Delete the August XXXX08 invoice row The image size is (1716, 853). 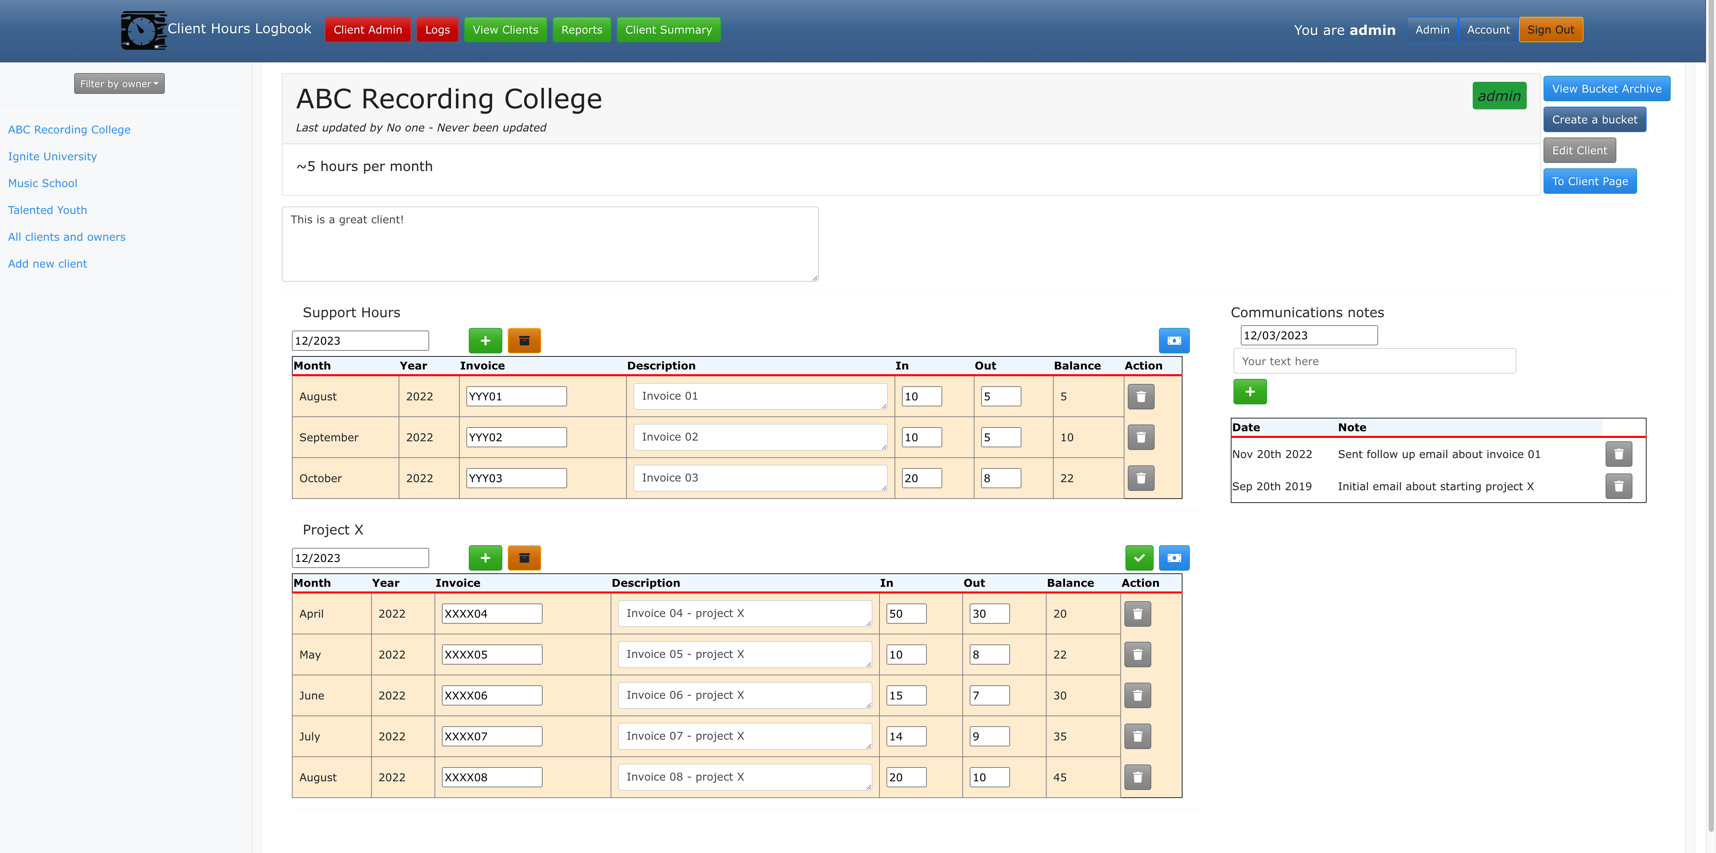1137,777
